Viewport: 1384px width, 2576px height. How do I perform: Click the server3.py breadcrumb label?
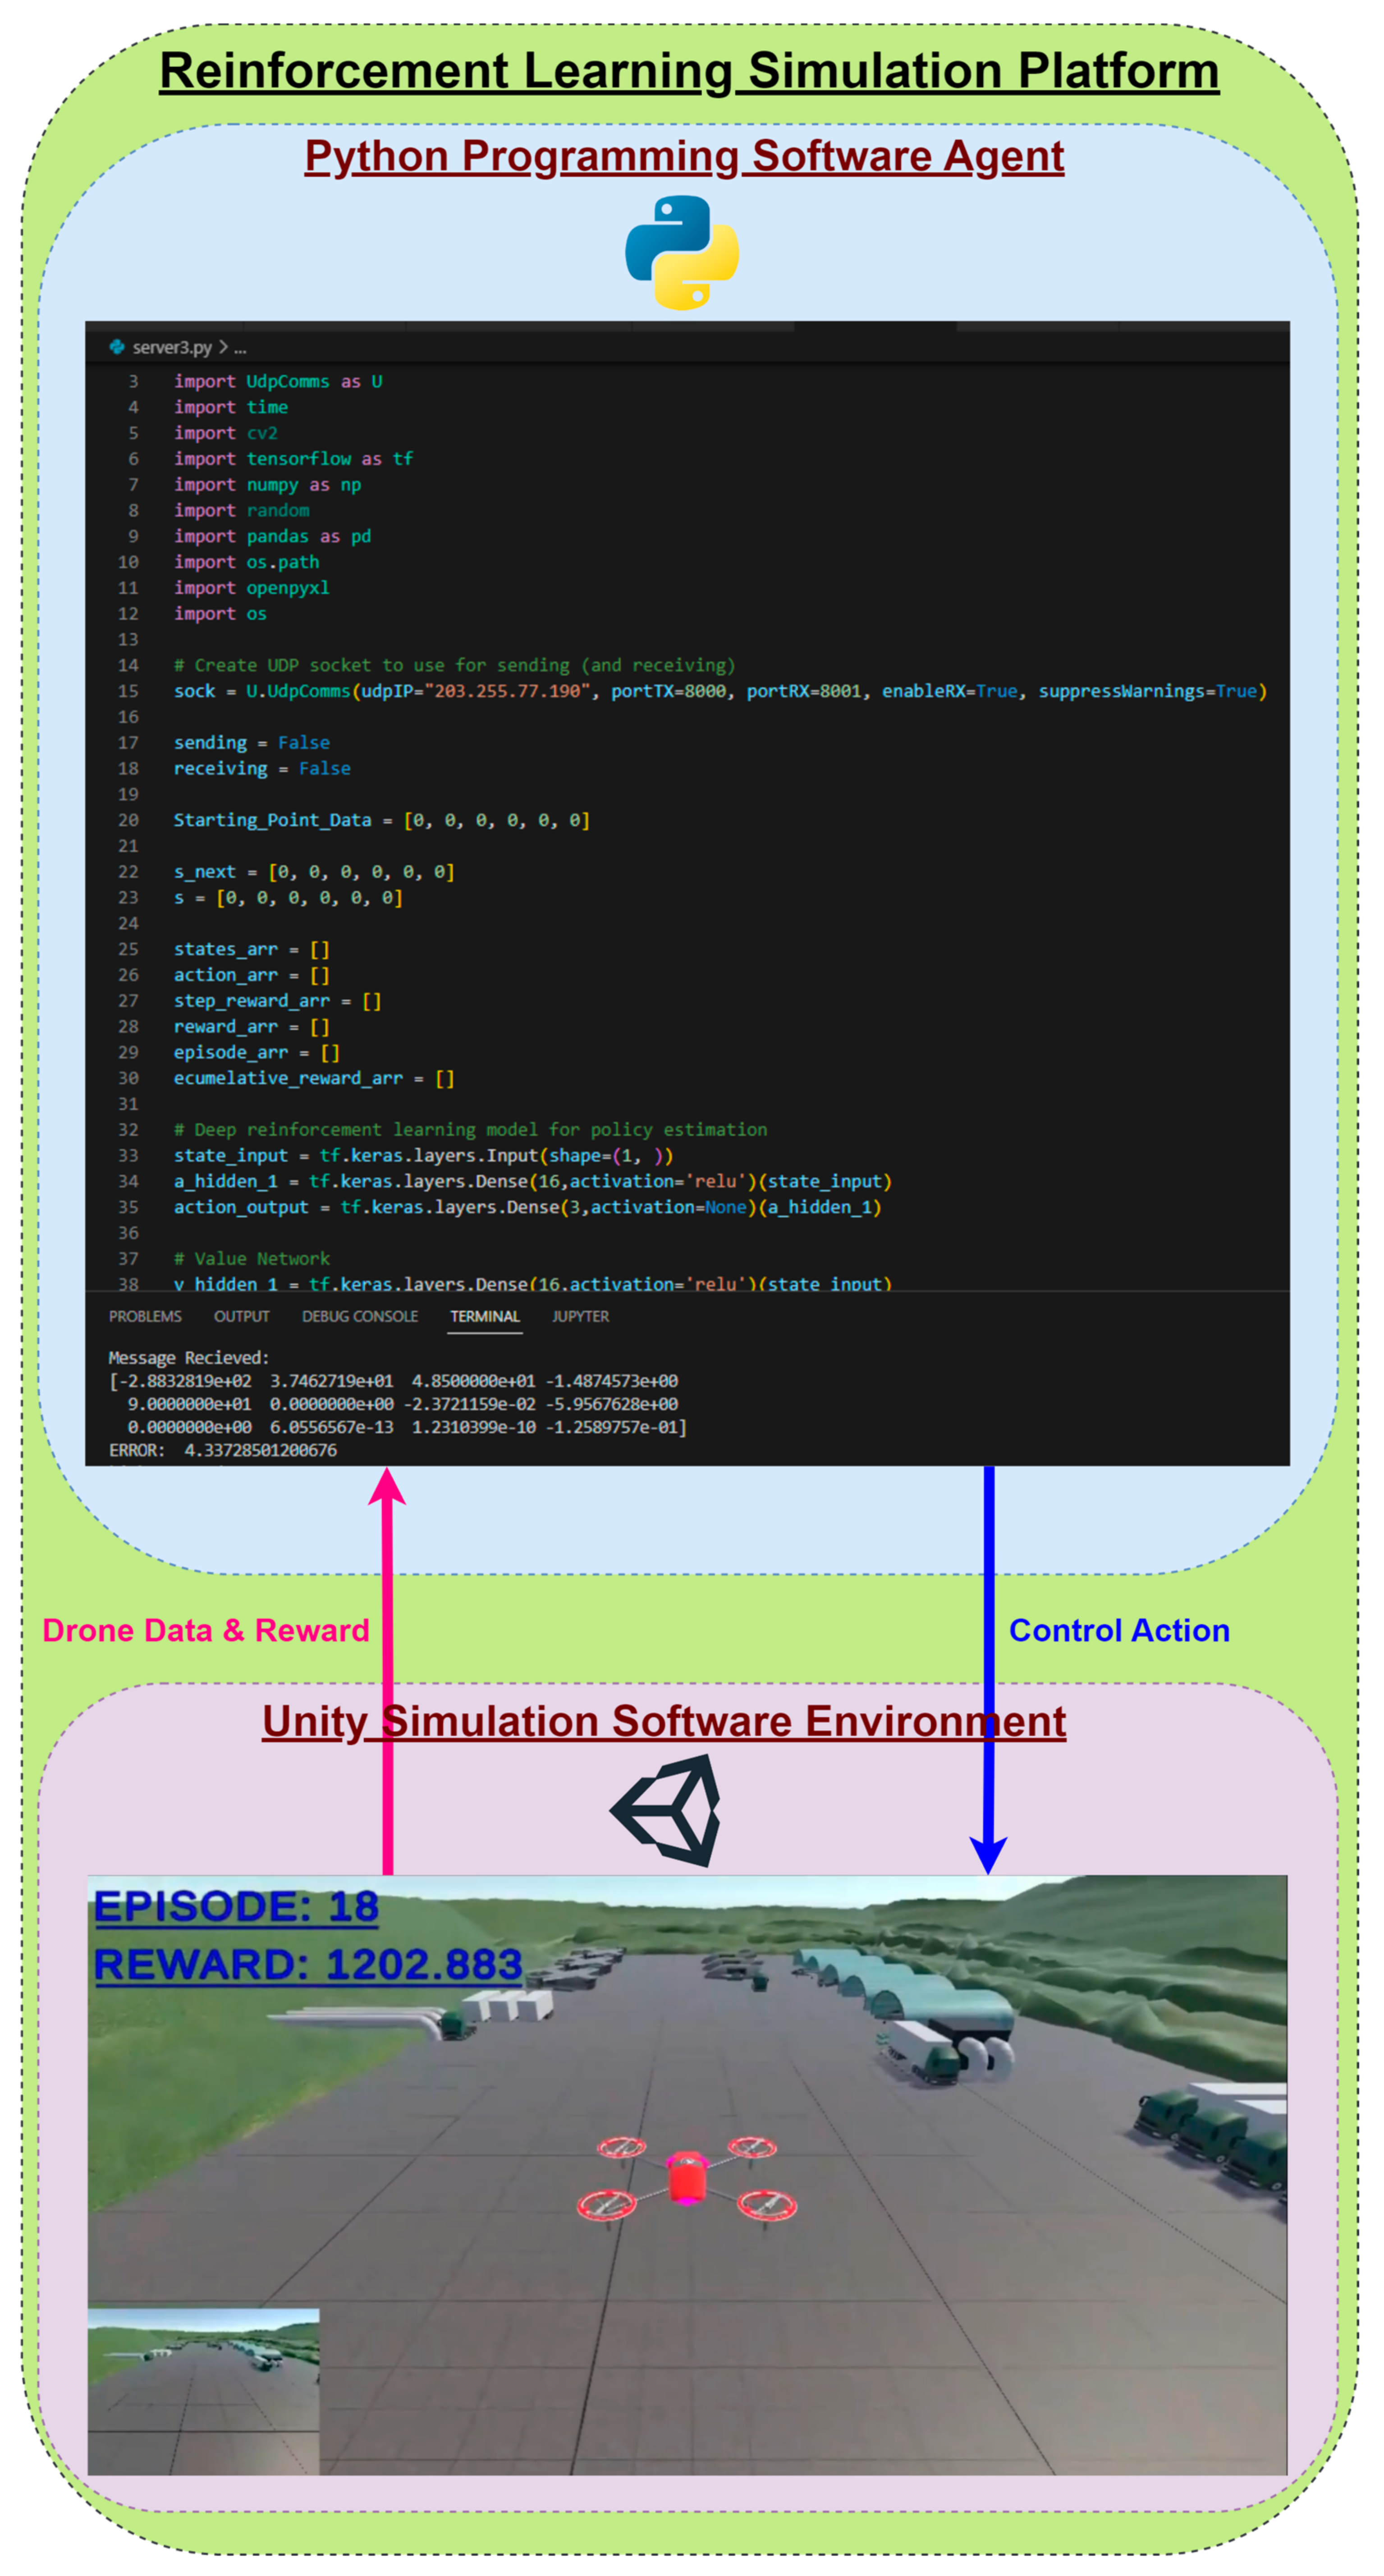coord(172,347)
